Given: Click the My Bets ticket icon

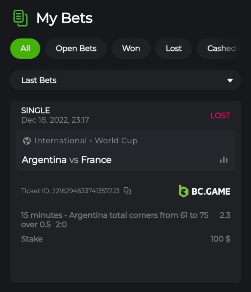Looking at the screenshot, I should 21,18.
